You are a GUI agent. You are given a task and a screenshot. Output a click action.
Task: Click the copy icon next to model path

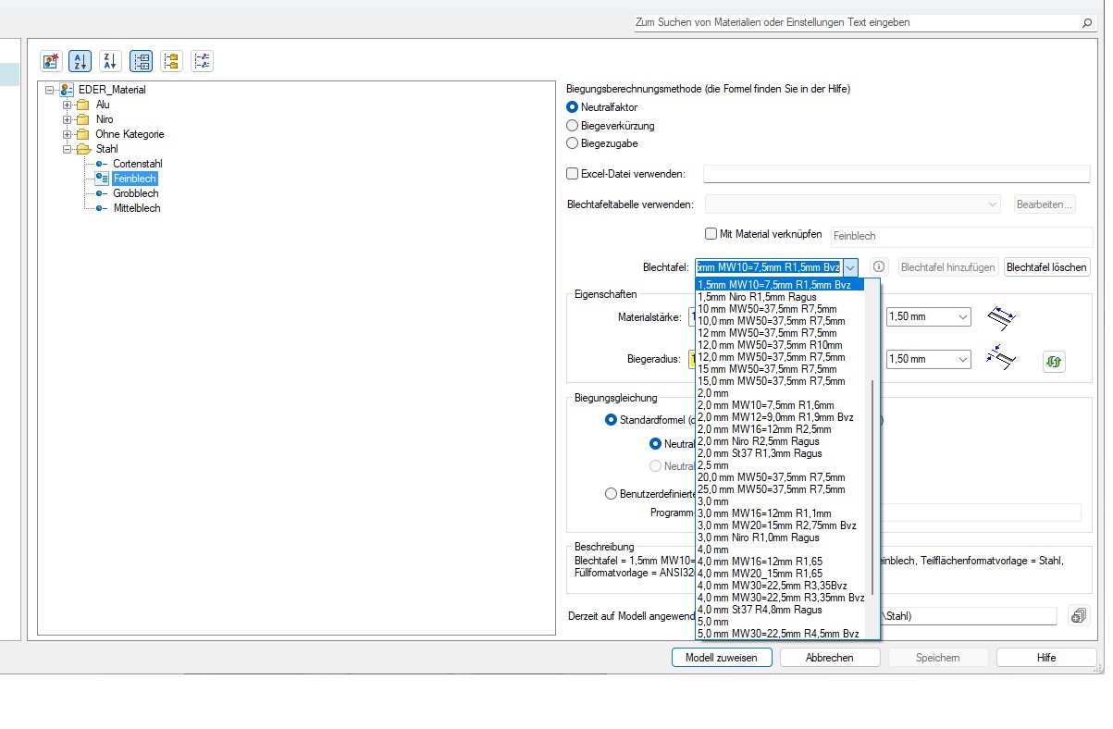(x=1077, y=616)
